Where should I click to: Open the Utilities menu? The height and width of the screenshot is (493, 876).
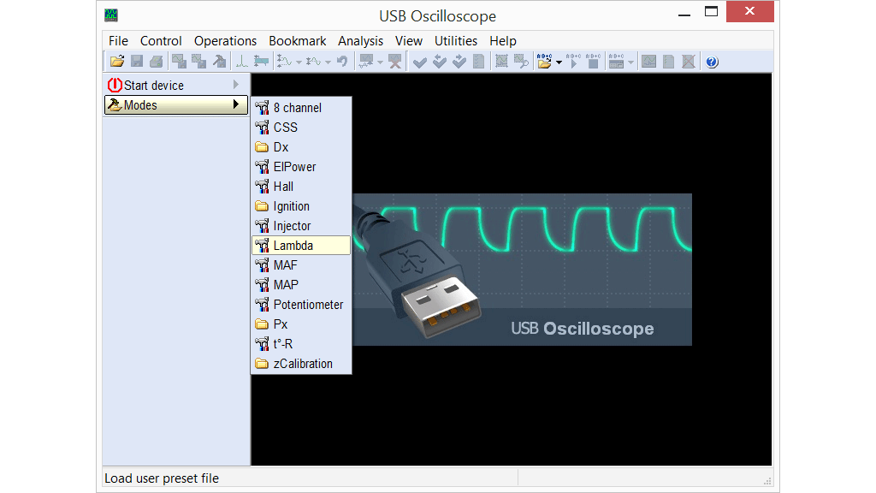coord(455,40)
